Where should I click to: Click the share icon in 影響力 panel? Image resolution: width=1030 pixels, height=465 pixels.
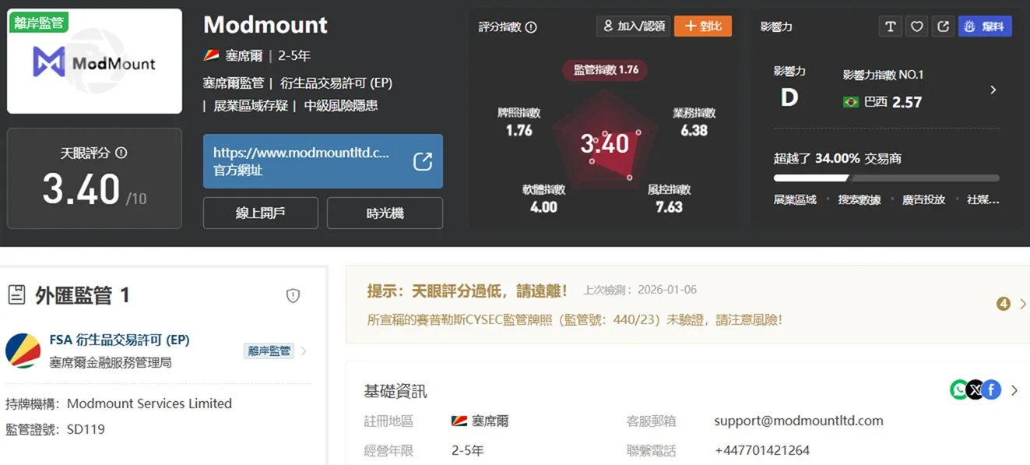click(x=943, y=26)
